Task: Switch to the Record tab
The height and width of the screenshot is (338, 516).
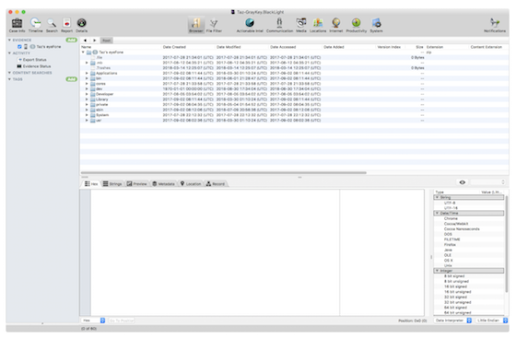Action: click(x=216, y=184)
